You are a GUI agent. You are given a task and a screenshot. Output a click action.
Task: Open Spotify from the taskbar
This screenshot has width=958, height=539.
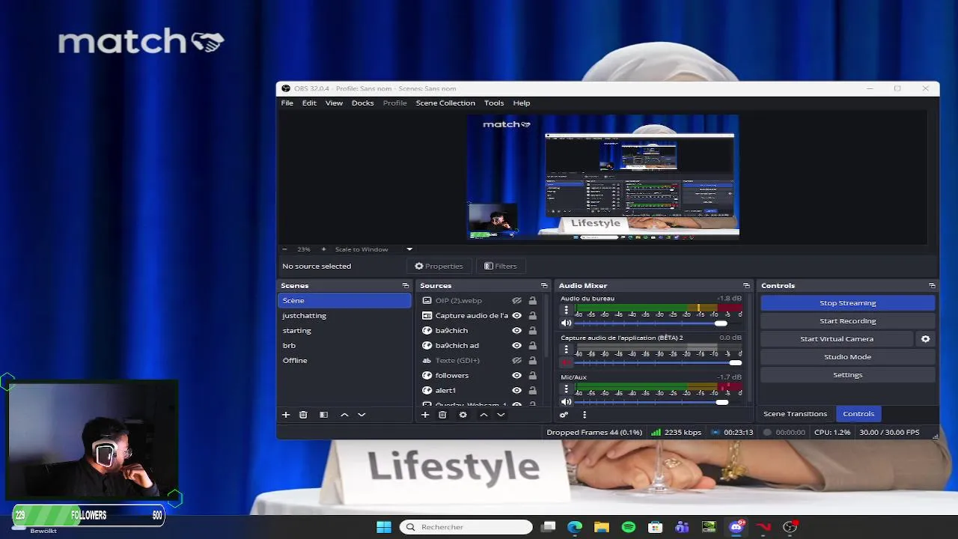pyautogui.click(x=629, y=527)
